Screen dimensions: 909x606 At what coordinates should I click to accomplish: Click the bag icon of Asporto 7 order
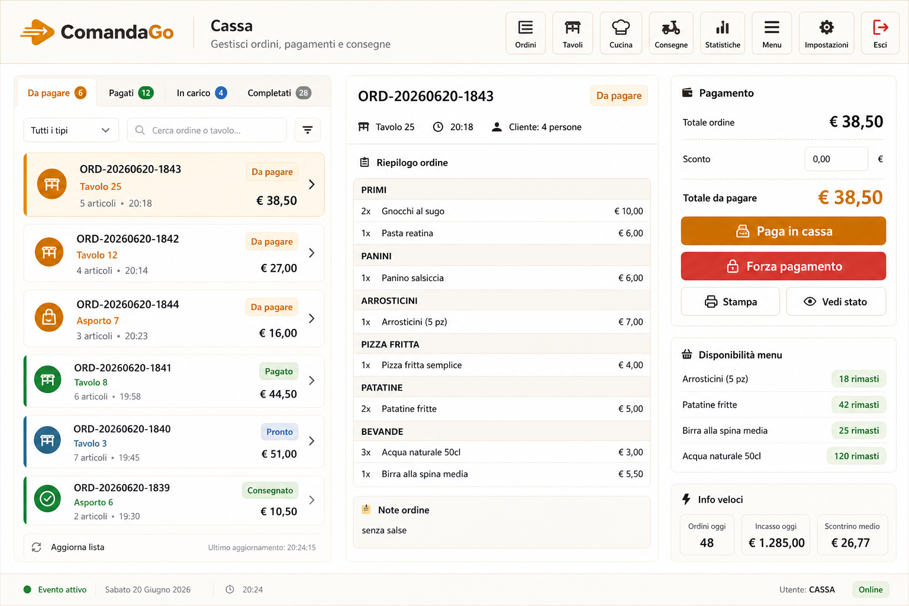(49, 318)
